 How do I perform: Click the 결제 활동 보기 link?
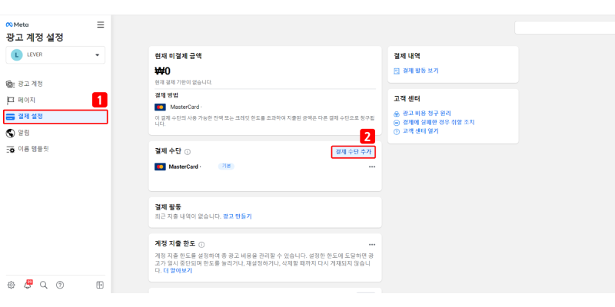tap(421, 71)
